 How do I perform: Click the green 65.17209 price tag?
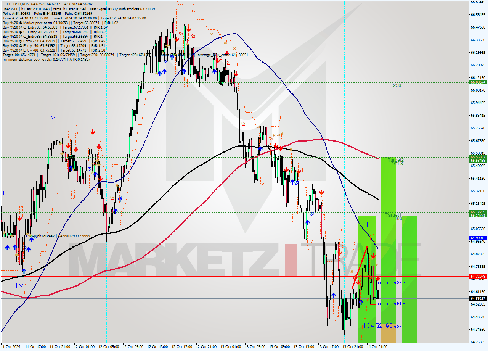pos(478,212)
